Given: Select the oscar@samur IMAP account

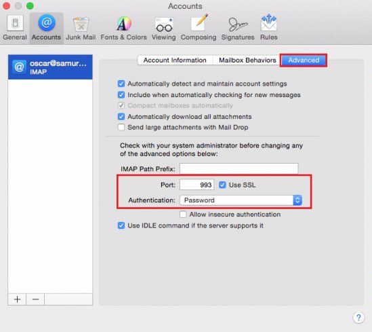Looking at the screenshot, I should (x=50, y=67).
